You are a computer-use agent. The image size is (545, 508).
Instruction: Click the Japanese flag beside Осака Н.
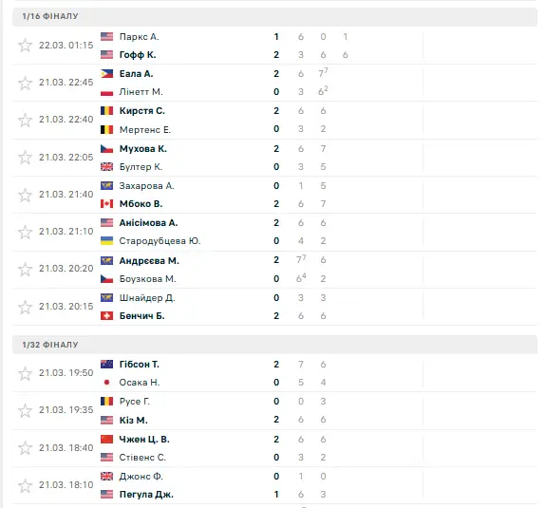click(x=106, y=383)
